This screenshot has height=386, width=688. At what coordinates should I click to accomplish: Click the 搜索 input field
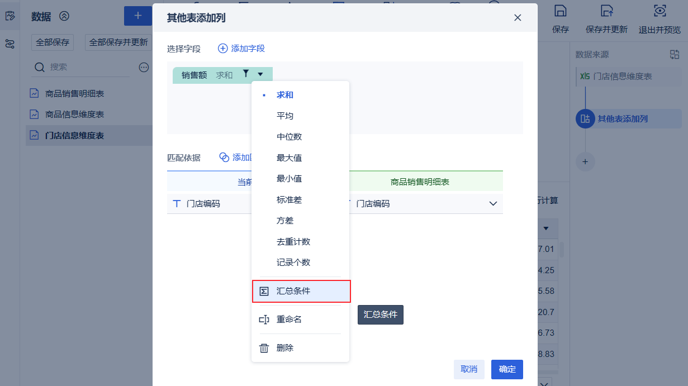[87, 67]
